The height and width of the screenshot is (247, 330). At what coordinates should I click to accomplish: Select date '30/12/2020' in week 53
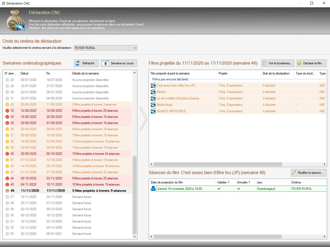28,234
